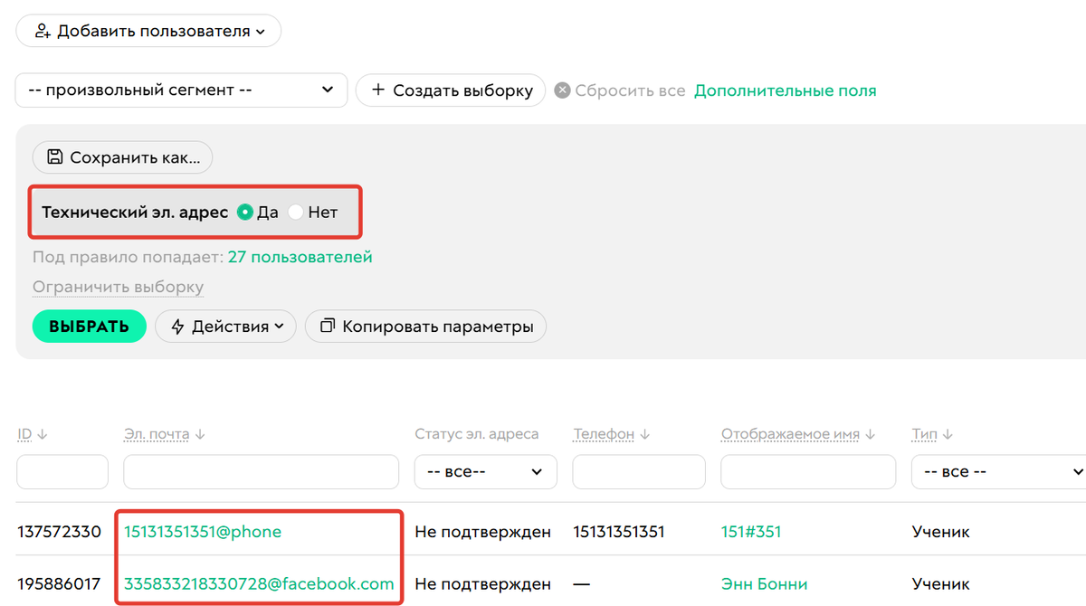Viewport: 1086px width, 606px height.
Task: Open the Дополнительные поля link
Action: tap(785, 90)
